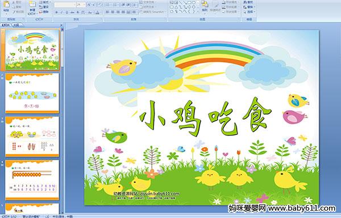Click the Quick Styles icon
The width and height of the screenshot is (341, 218).
coord(215,6)
